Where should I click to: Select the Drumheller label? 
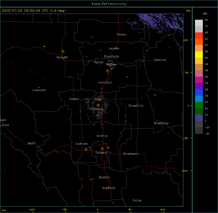click(161, 123)
